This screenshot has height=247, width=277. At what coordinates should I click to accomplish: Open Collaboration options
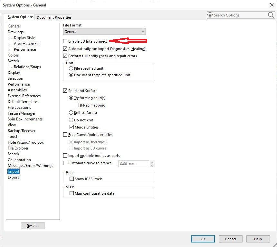(x=19, y=160)
